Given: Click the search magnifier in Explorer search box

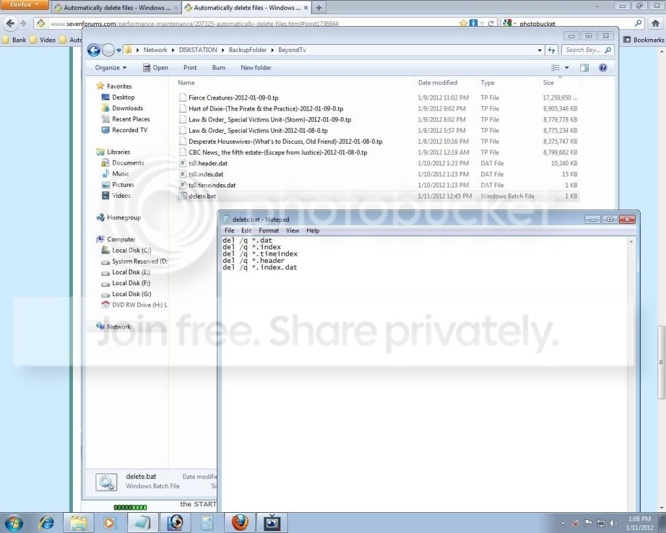Looking at the screenshot, I should pos(608,50).
